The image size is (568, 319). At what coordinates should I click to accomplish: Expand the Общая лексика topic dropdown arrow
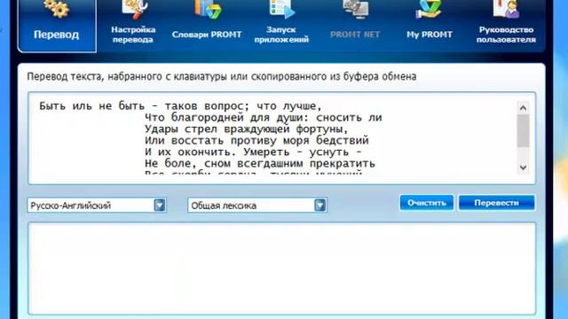coord(319,205)
